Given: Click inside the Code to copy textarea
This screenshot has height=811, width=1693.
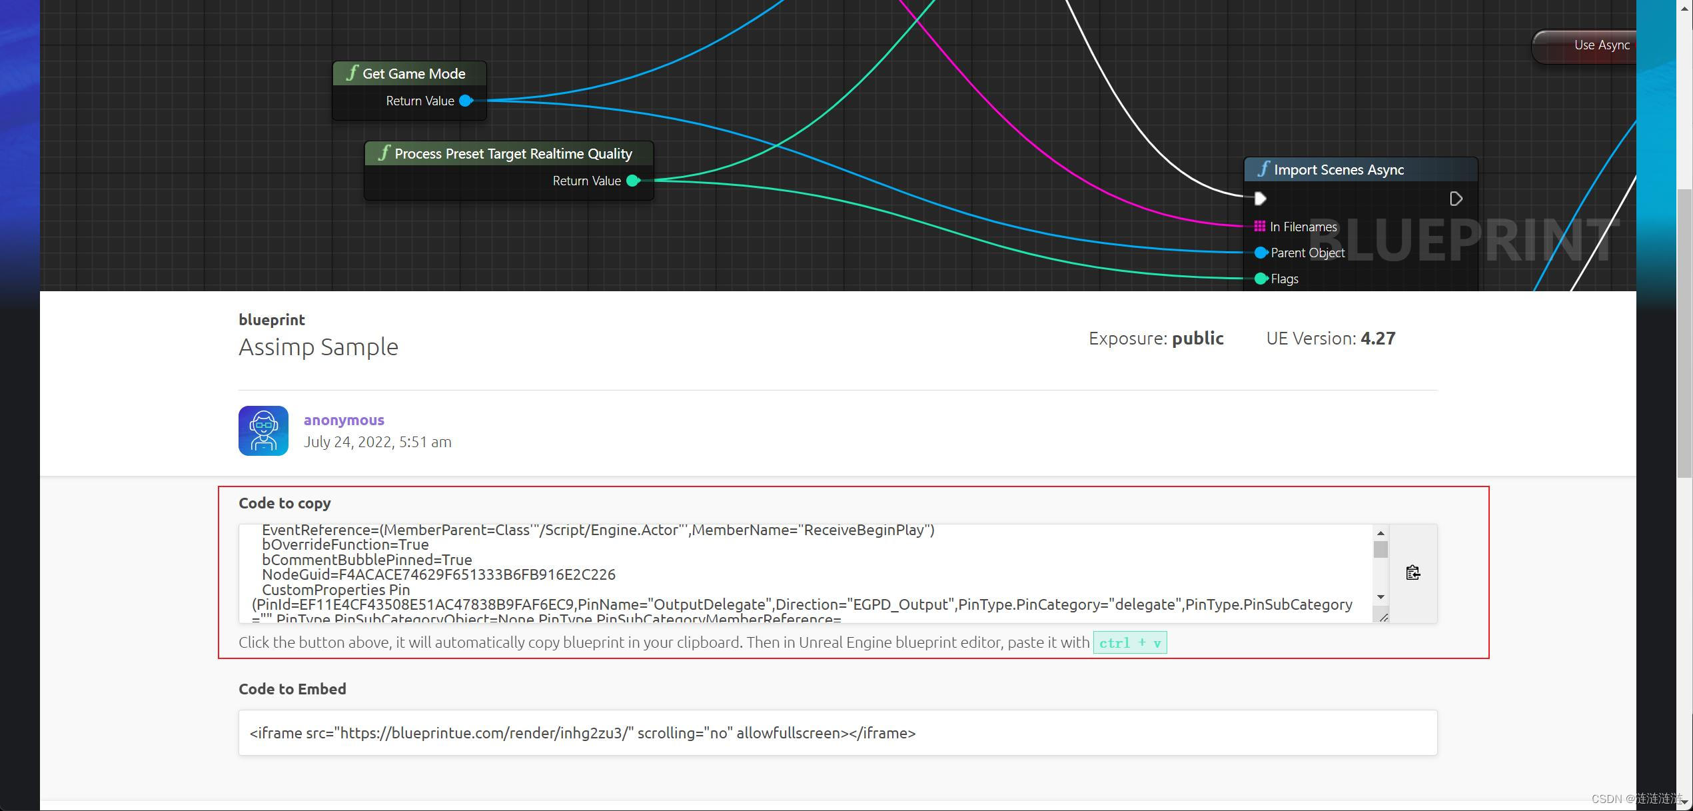Looking at the screenshot, I should 806,573.
